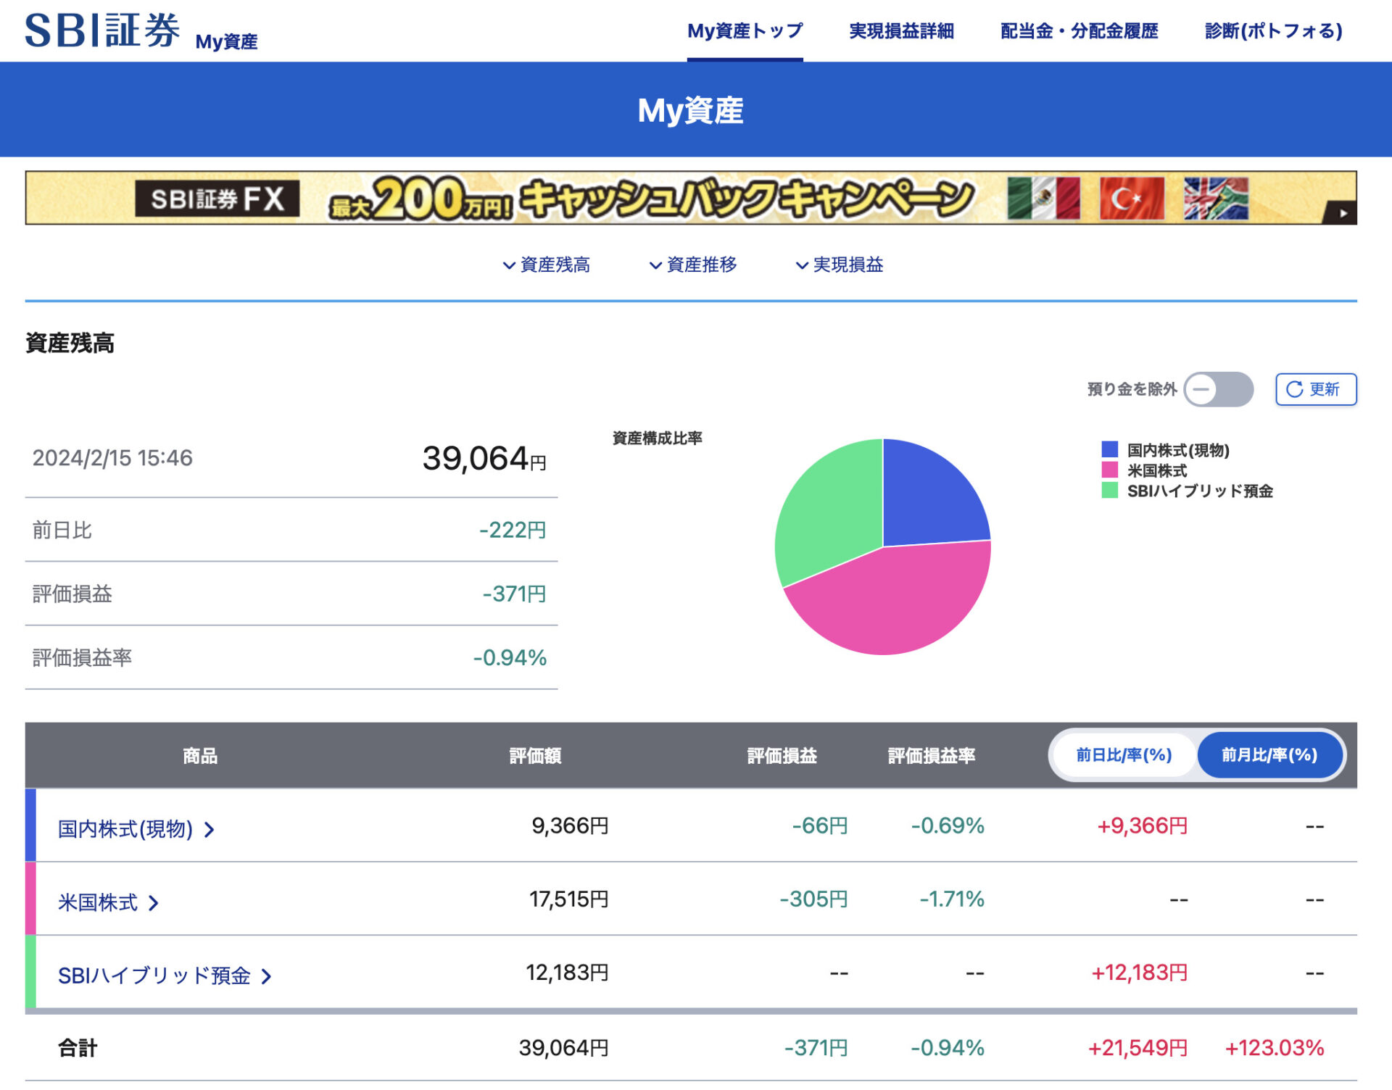Click -305円 in 米国株式 row
The image size is (1392, 1090).
(813, 899)
